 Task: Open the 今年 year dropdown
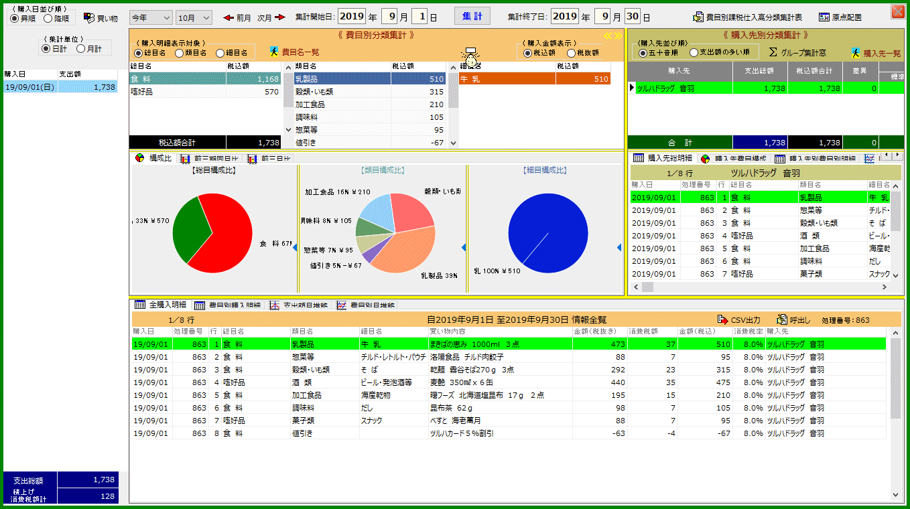click(150, 18)
